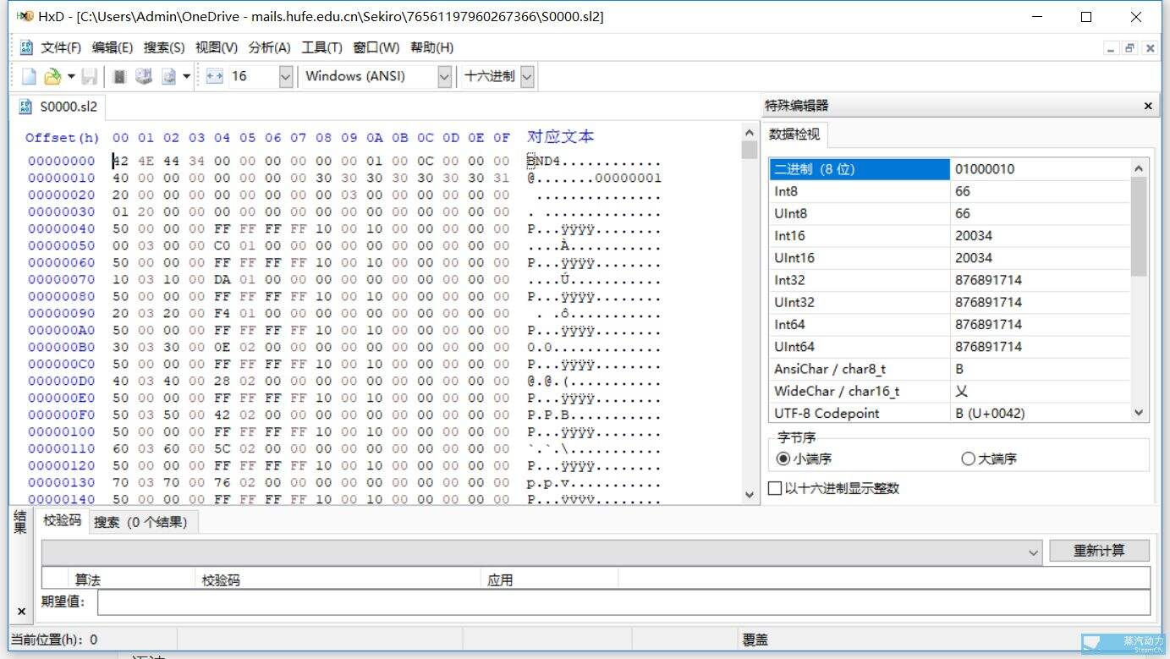Viewport: 1170px width, 659px height.
Task: Click the Int8 value 66
Action: pos(963,191)
